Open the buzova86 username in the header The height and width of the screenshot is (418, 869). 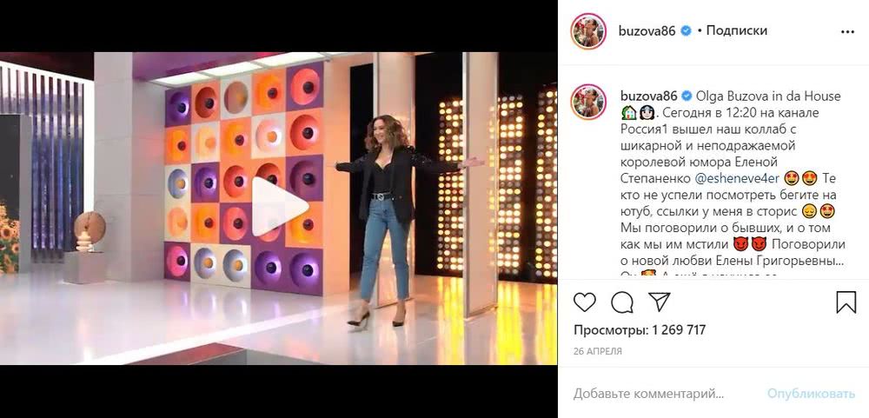[x=647, y=31]
